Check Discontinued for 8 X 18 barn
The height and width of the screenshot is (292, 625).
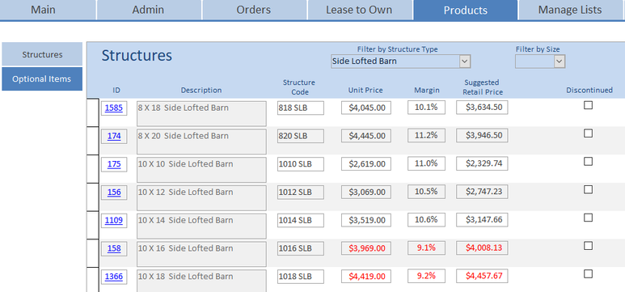click(x=588, y=105)
